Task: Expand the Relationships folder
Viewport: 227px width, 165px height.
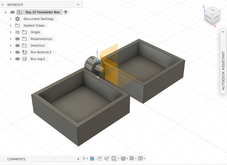Action: pyautogui.click(x=11, y=39)
